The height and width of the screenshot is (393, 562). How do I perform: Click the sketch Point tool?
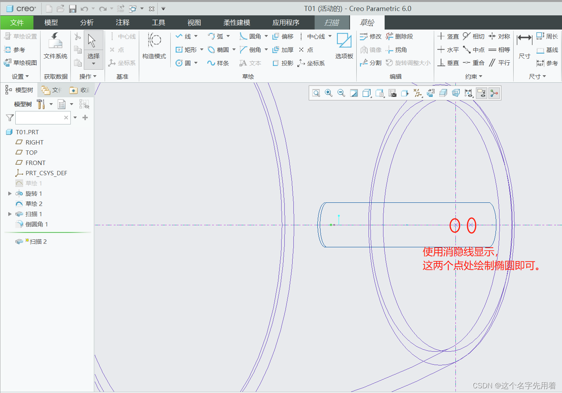(306, 50)
